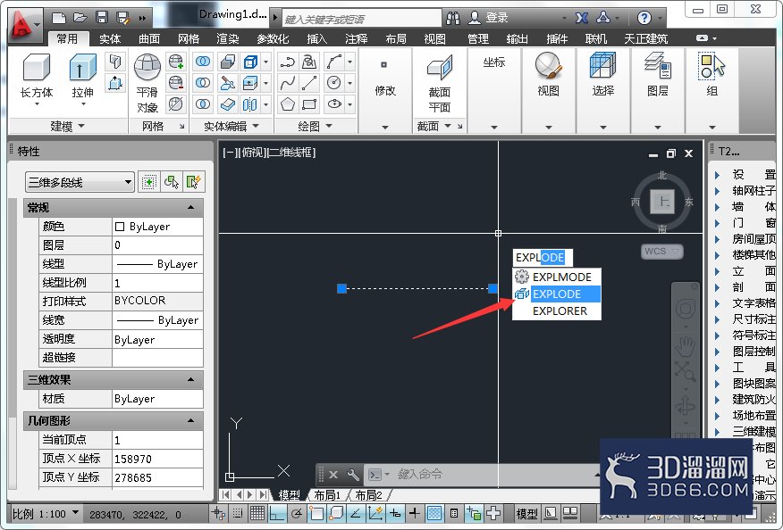Viewport: 783px width, 530px height.
Task: Expand the 轴网柱子 tree item
Action: pyautogui.click(x=717, y=190)
